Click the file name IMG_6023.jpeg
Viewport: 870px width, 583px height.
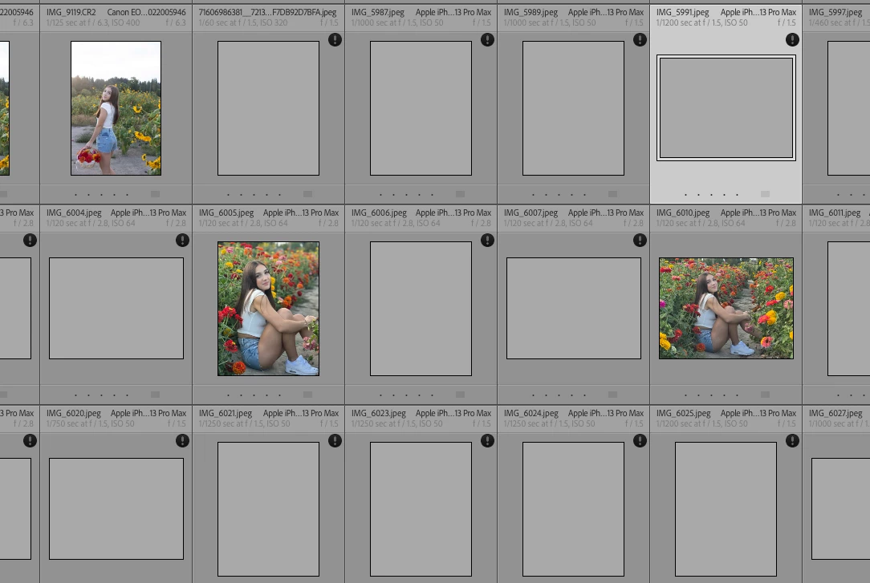[x=378, y=414]
